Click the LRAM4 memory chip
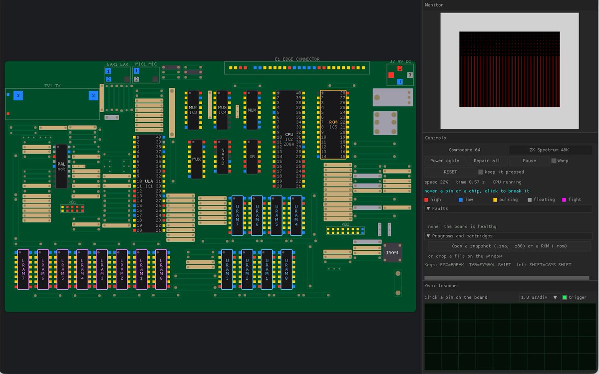 82,269
